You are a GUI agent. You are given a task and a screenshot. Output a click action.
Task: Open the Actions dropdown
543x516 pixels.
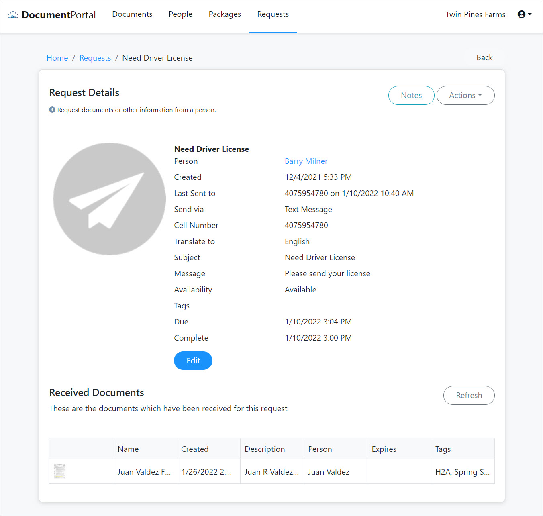pyautogui.click(x=465, y=95)
